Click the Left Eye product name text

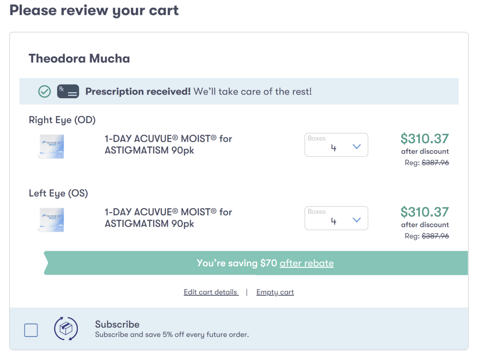168,218
